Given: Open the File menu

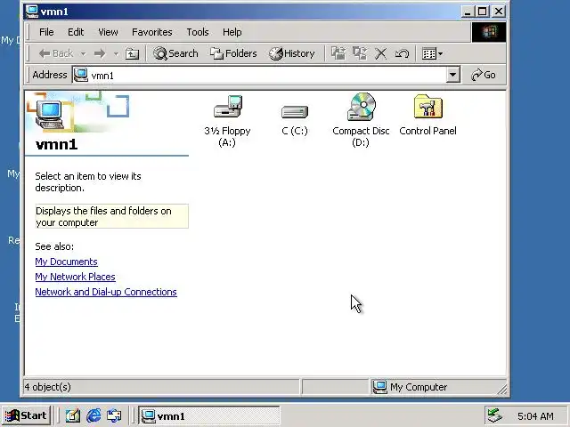Looking at the screenshot, I should tap(46, 32).
